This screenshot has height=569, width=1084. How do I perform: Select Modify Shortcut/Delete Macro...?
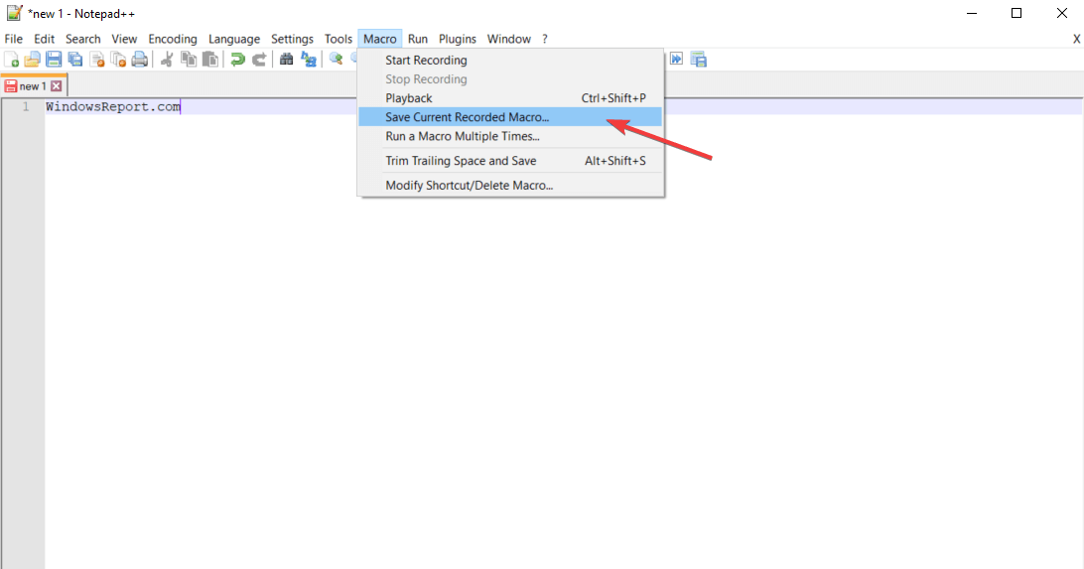tap(510, 186)
